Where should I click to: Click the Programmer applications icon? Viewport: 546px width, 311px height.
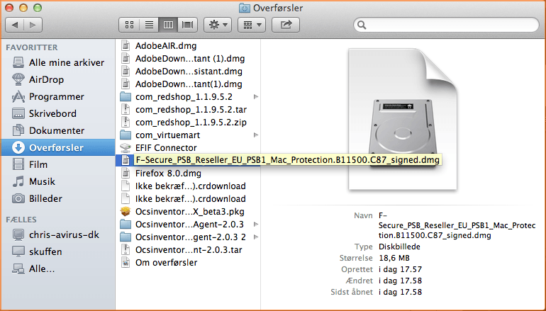pyautogui.click(x=18, y=97)
